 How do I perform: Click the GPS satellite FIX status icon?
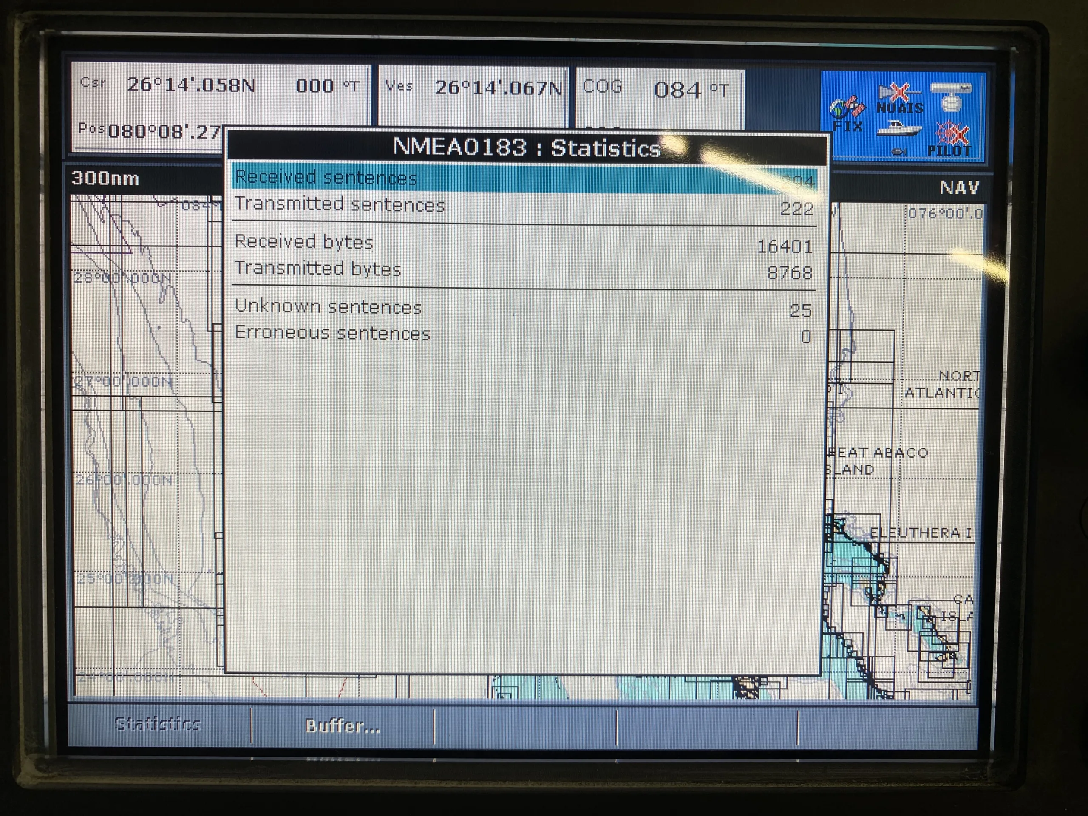pyautogui.click(x=847, y=115)
